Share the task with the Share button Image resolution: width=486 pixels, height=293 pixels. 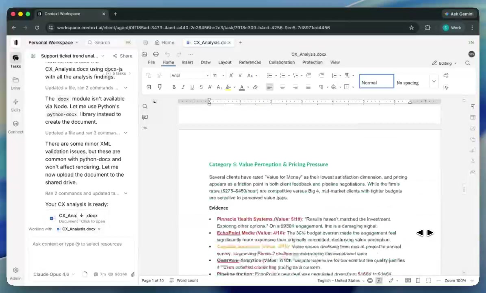click(122, 56)
